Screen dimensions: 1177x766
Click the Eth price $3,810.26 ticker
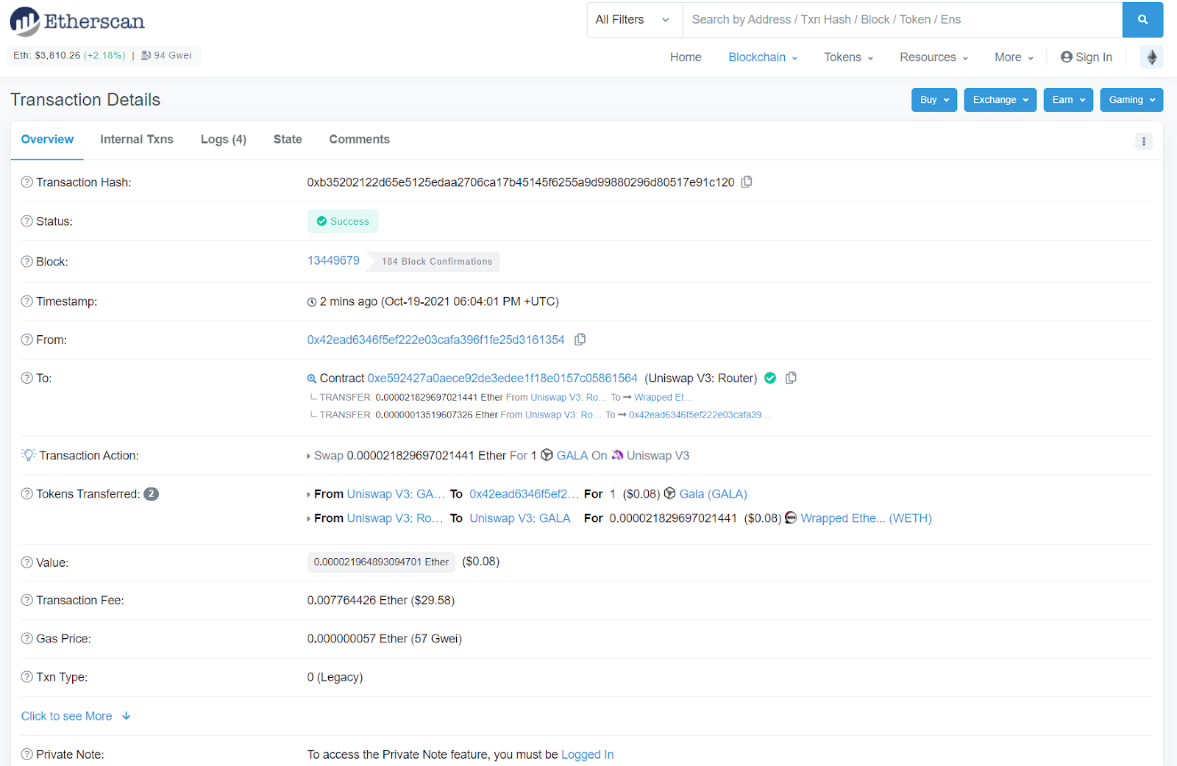(x=69, y=55)
